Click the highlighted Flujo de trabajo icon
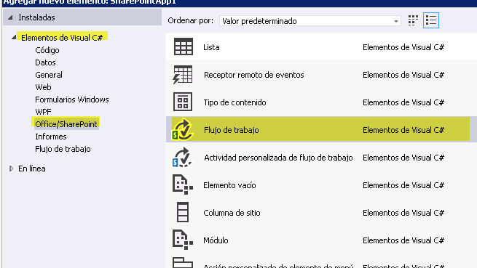The image size is (477, 268). point(182,129)
